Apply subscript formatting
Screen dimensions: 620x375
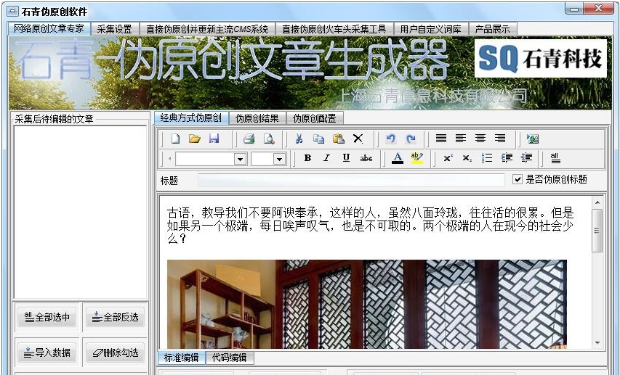pos(467,158)
